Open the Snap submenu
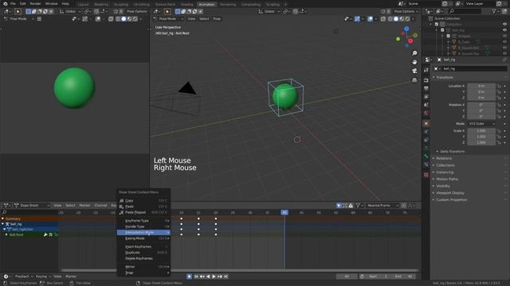The width and height of the screenshot is (510, 286). click(x=143, y=272)
